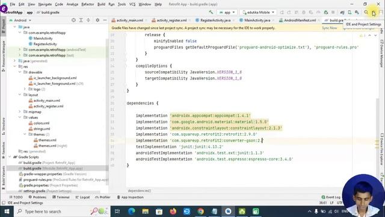Click the Sync Project with Gradle icon

pyautogui.click(x=342, y=12)
